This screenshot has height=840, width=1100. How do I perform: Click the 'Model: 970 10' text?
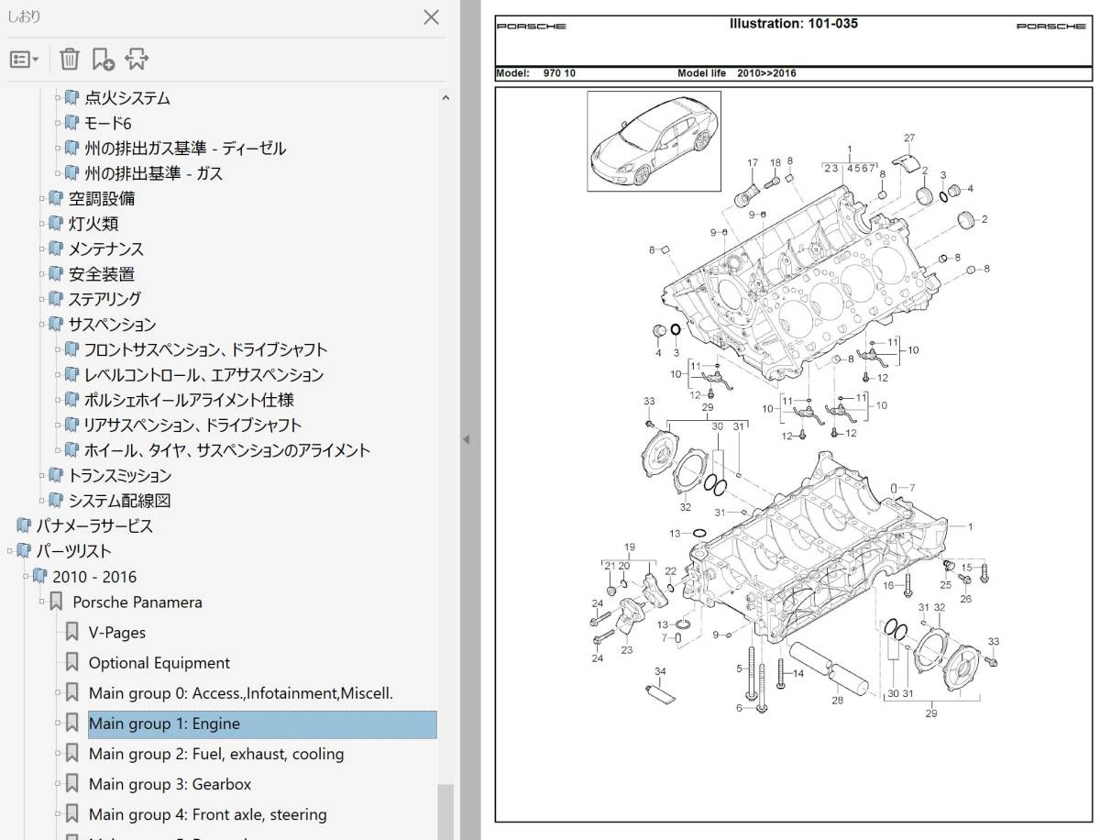point(536,73)
